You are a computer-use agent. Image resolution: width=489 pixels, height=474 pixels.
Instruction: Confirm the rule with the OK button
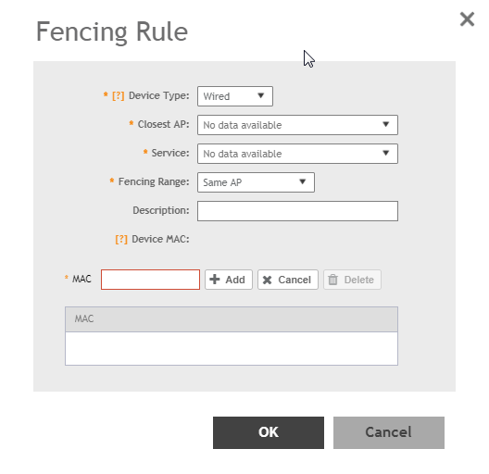269,433
